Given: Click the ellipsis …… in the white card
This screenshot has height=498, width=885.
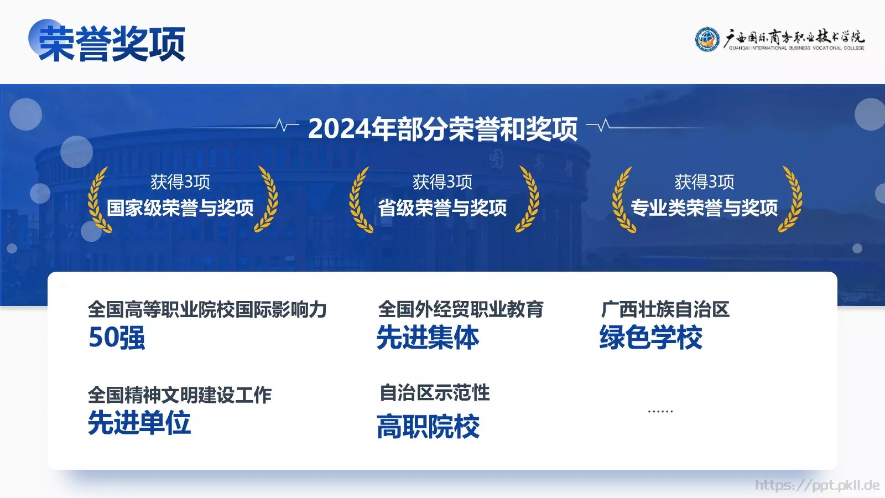Looking at the screenshot, I should [x=660, y=412].
